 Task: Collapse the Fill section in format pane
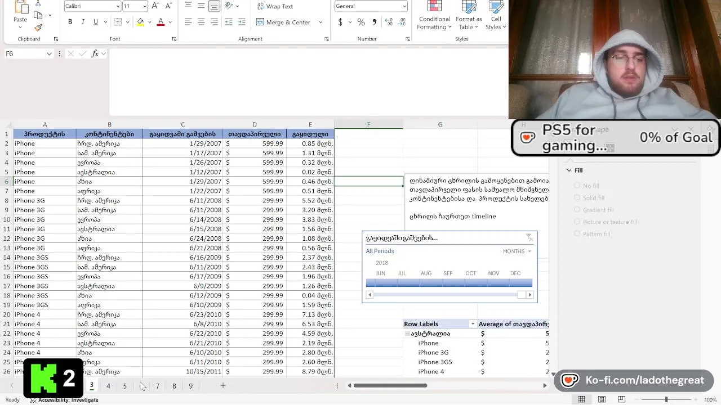tap(569, 170)
